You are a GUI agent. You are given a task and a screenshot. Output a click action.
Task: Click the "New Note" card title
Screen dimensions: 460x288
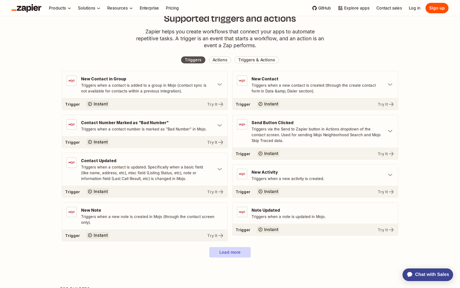pos(91,210)
